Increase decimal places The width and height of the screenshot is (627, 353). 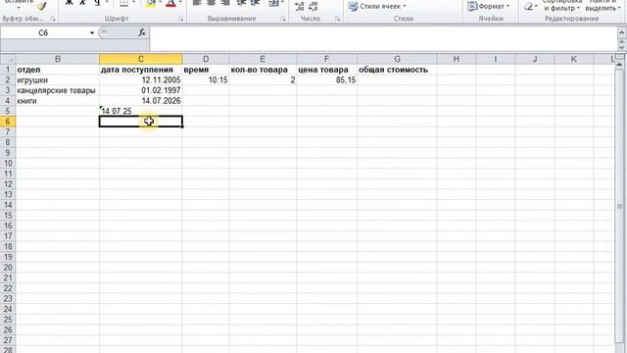[300, 7]
